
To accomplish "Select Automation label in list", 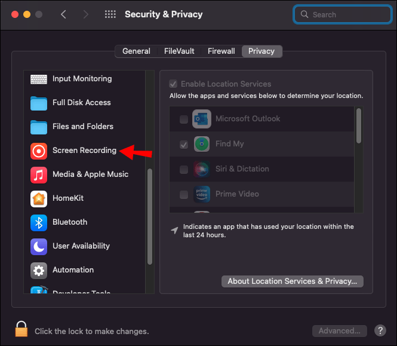I will 73,270.
